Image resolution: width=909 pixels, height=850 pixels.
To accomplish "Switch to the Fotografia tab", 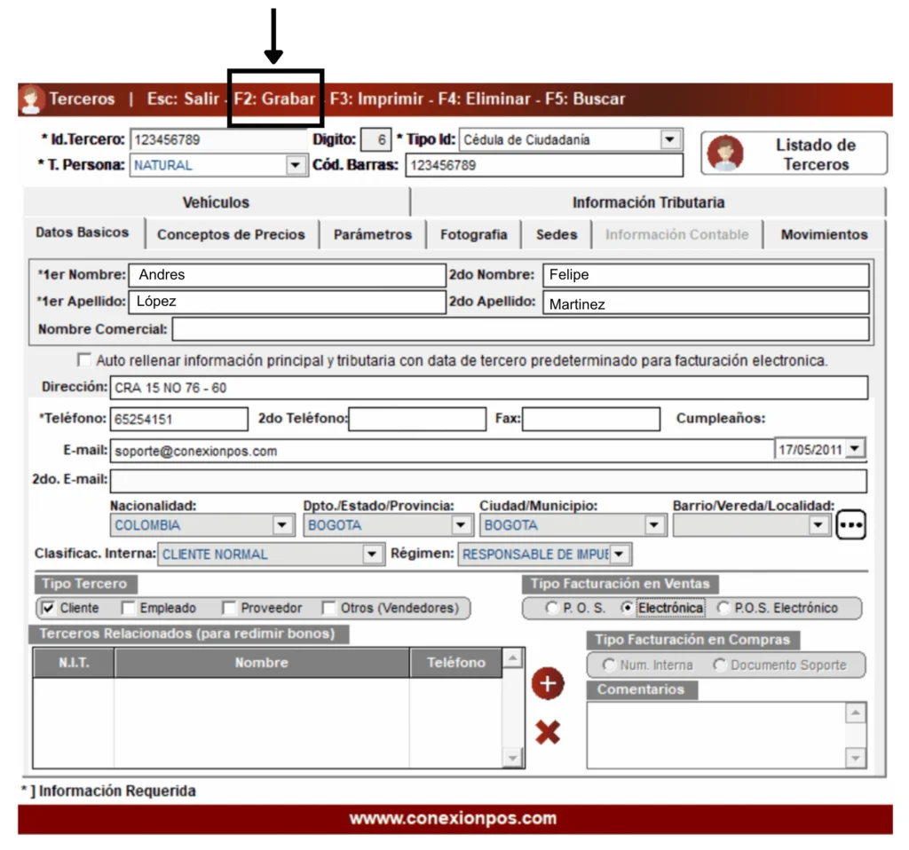I will (x=474, y=234).
